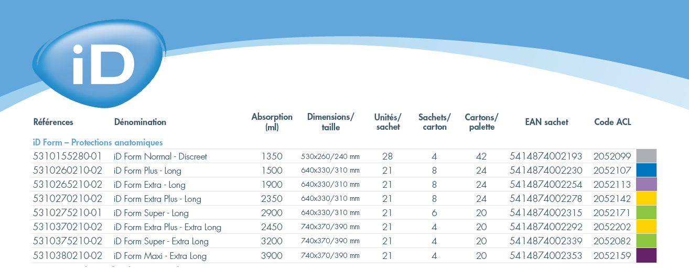Click EAN code 5414874002339

(546, 241)
